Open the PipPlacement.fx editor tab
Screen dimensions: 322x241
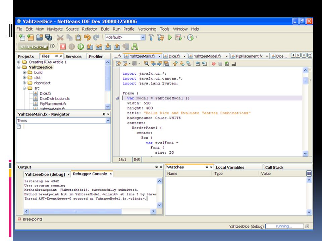[x=249, y=56]
